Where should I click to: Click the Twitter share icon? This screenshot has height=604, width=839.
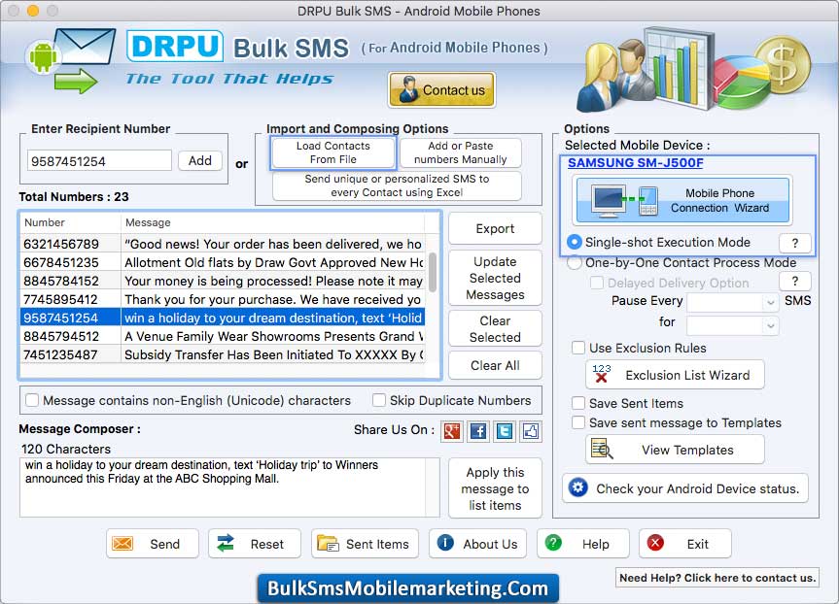click(x=505, y=431)
